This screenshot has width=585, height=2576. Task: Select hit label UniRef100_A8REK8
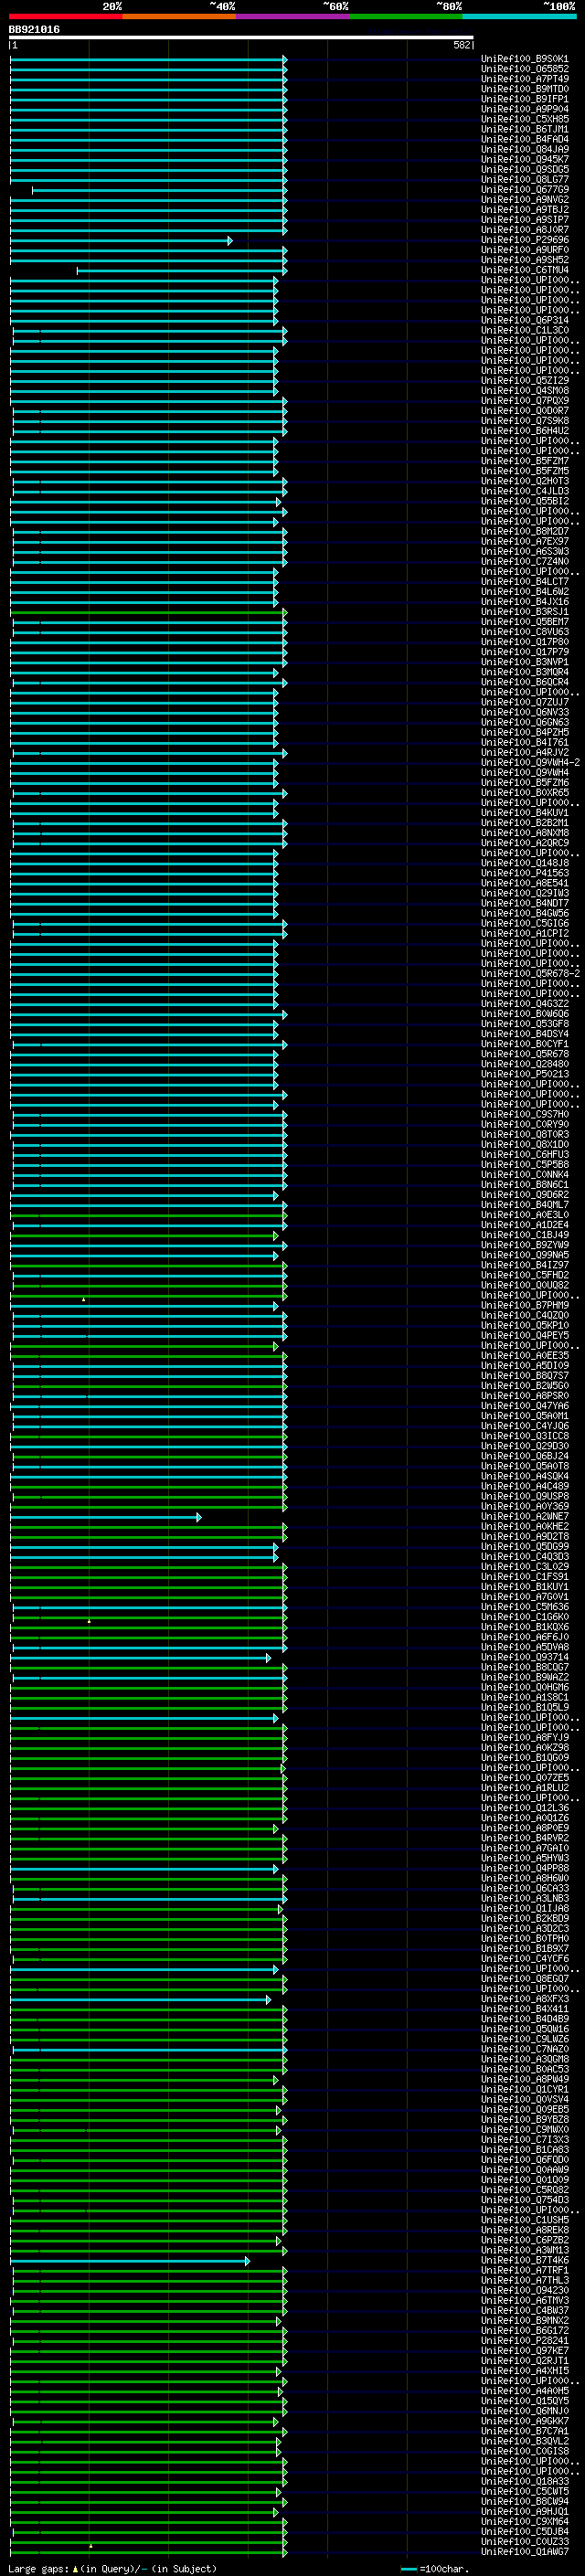click(x=524, y=2230)
